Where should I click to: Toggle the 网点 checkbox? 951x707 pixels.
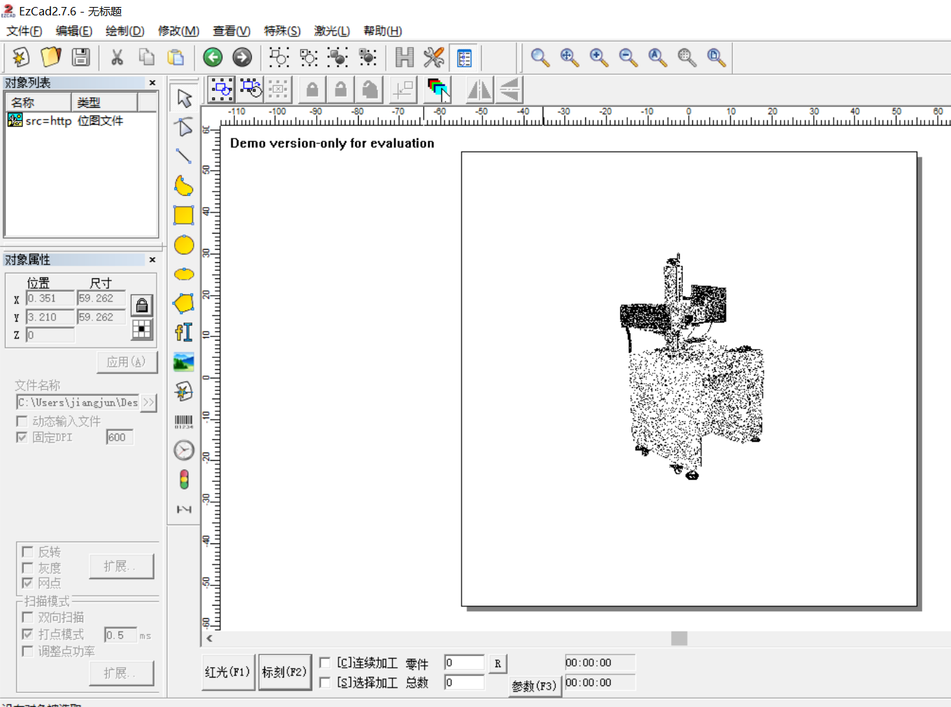(28, 583)
